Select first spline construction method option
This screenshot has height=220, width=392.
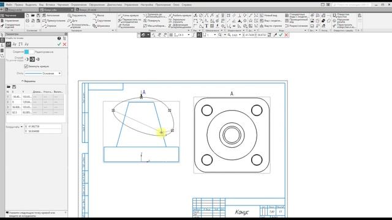pos(27,59)
